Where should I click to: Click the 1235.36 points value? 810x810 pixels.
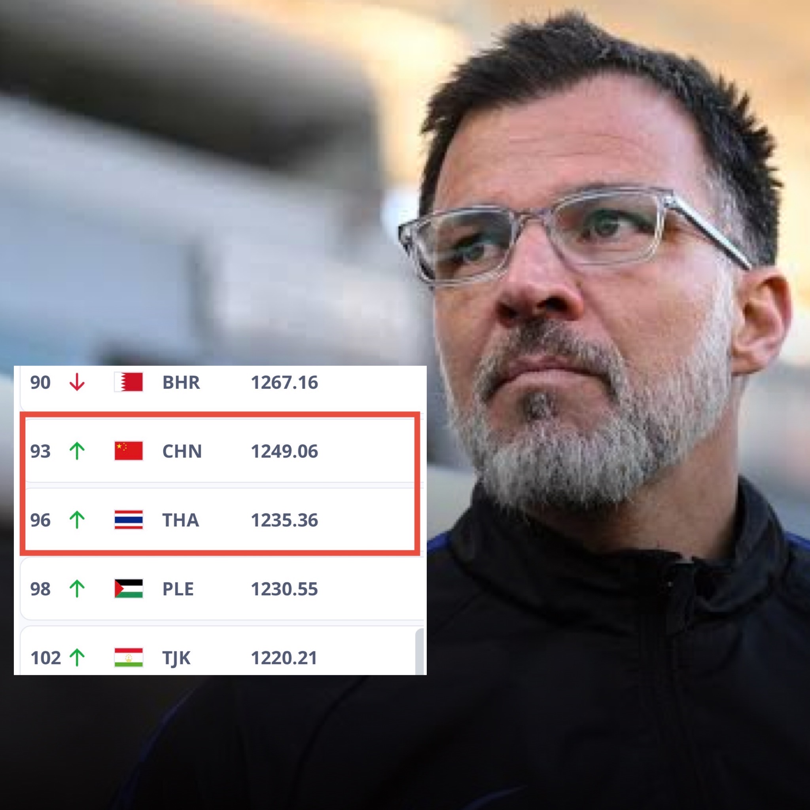(284, 520)
